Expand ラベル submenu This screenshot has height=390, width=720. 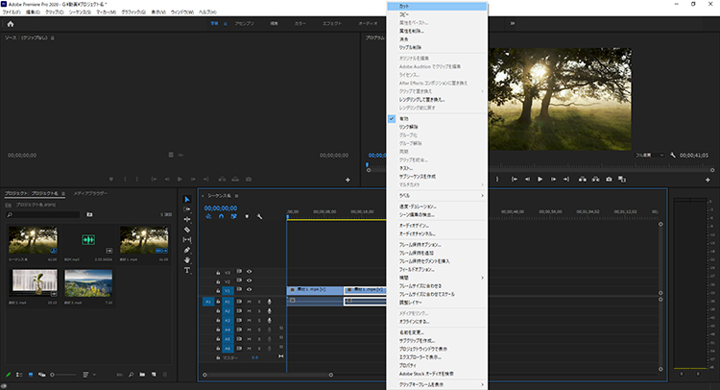437,196
